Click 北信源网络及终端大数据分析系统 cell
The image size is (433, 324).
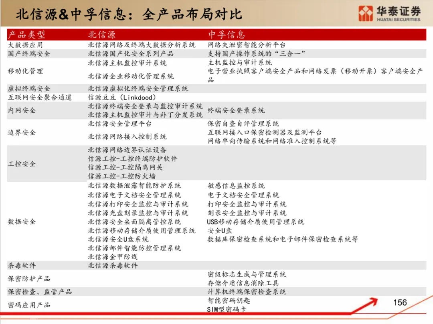click(142, 45)
